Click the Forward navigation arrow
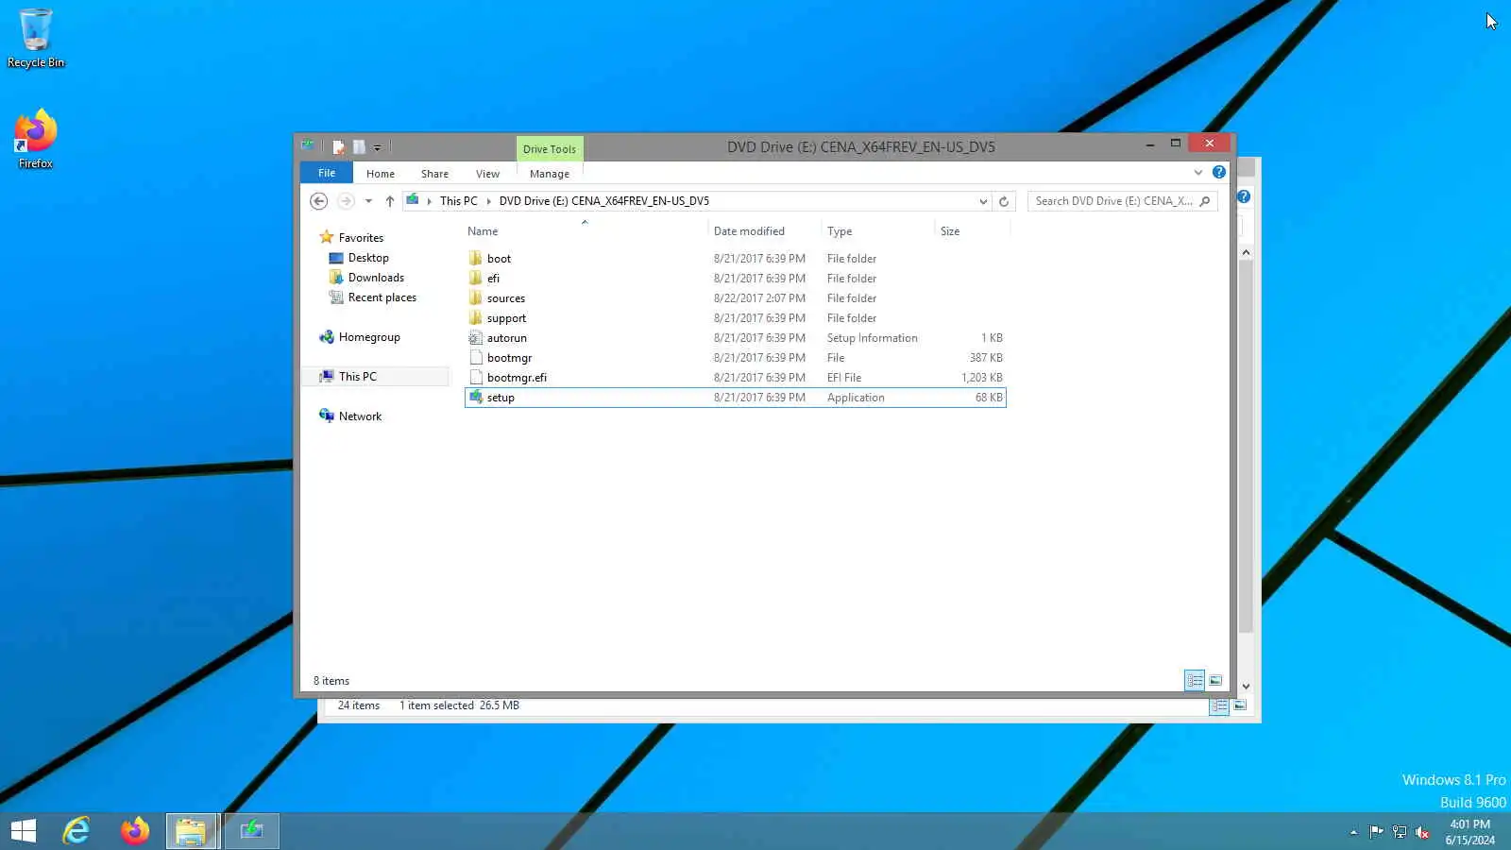1511x850 pixels. (x=346, y=201)
